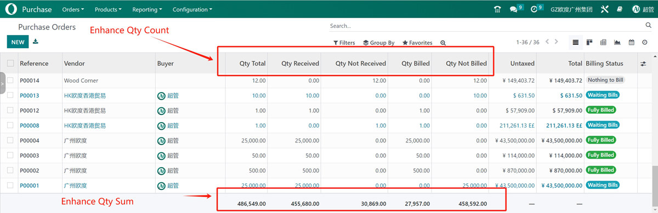658x213 pixels.
Task: Open purchase order P00008 link
Action: (30, 125)
